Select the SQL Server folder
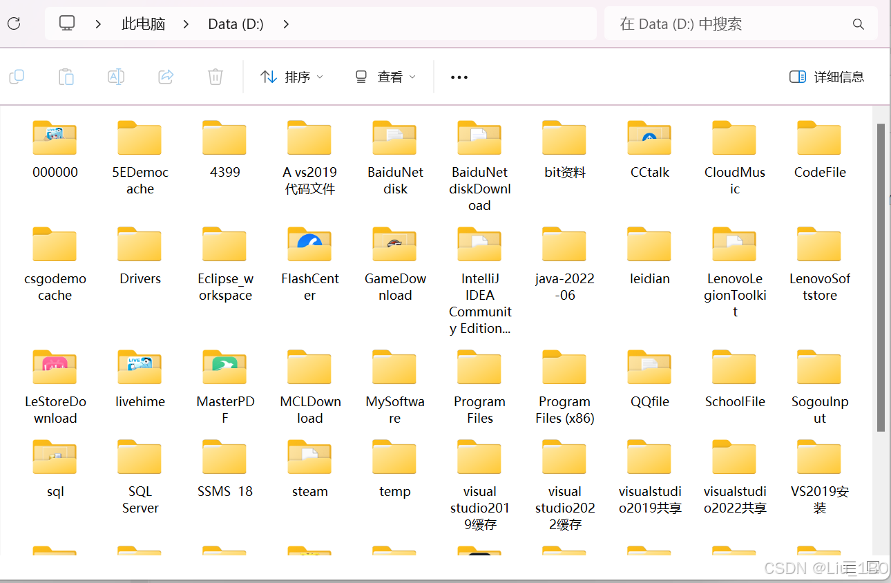The image size is (891, 583). tap(140, 477)
